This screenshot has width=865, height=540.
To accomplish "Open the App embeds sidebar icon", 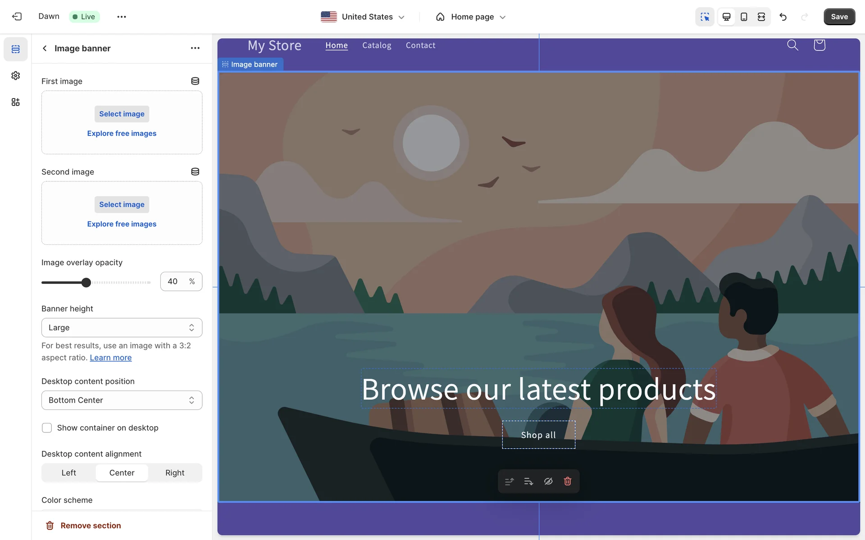I will tap(16, 102).
